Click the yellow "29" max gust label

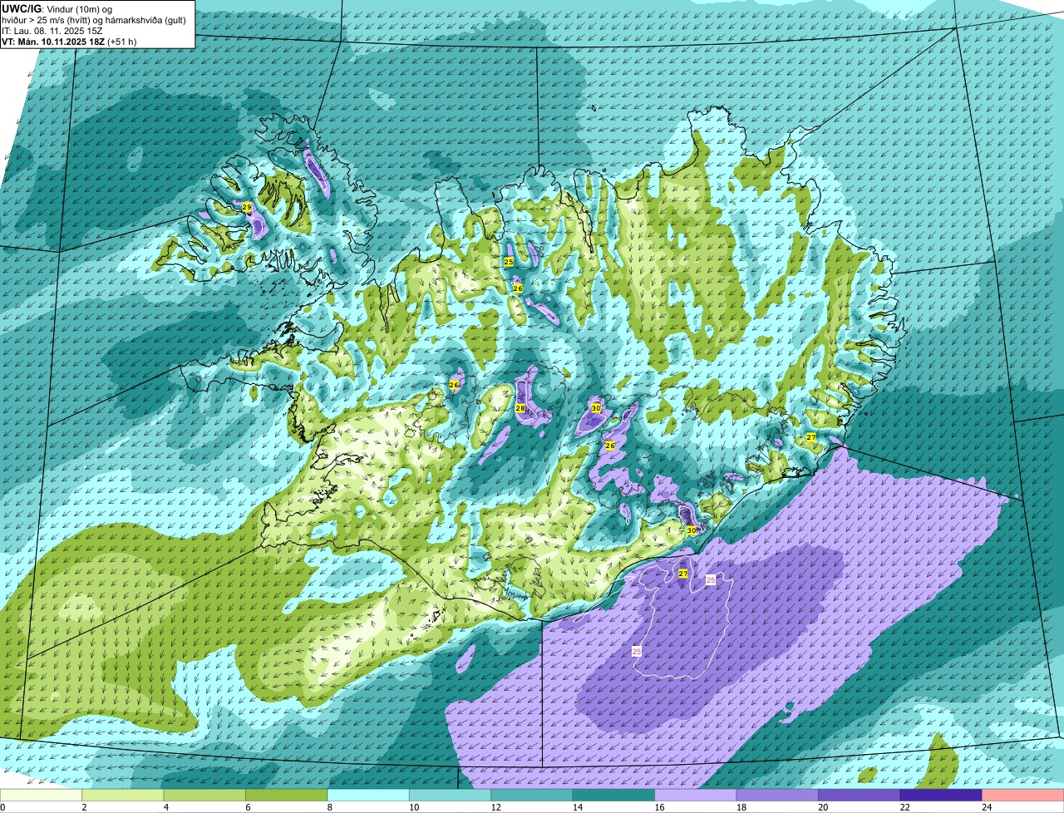pos(247,208)
